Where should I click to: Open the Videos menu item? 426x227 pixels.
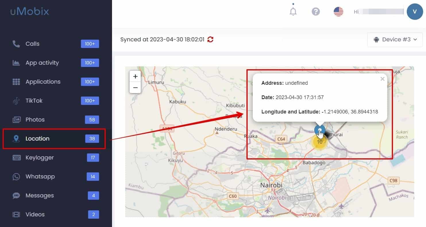(x=35, y=214)
